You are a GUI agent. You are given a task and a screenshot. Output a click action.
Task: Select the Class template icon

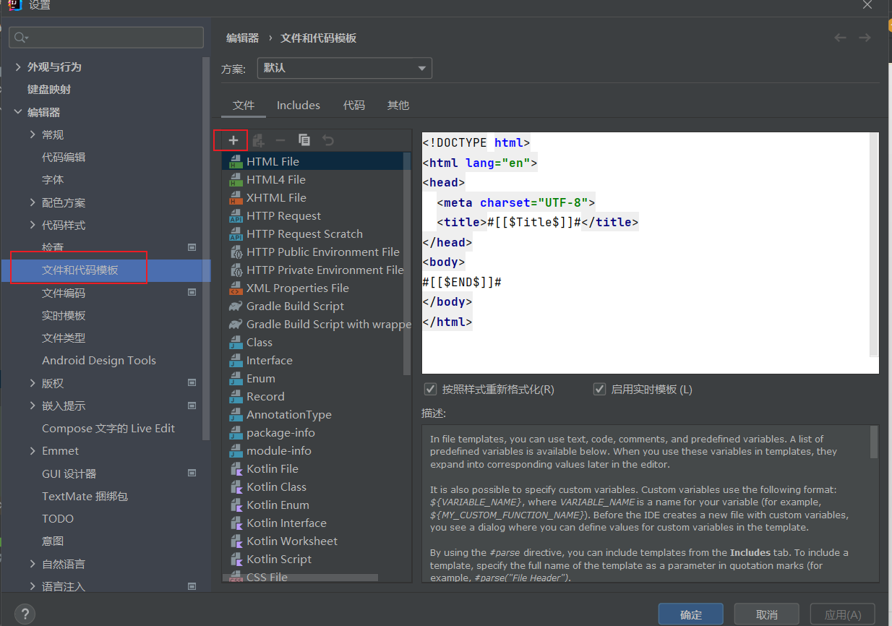click(x=236, y=342)
